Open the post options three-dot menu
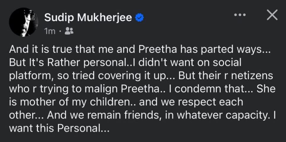This screenshot has width=286, height=142. (x=240, y=15)
